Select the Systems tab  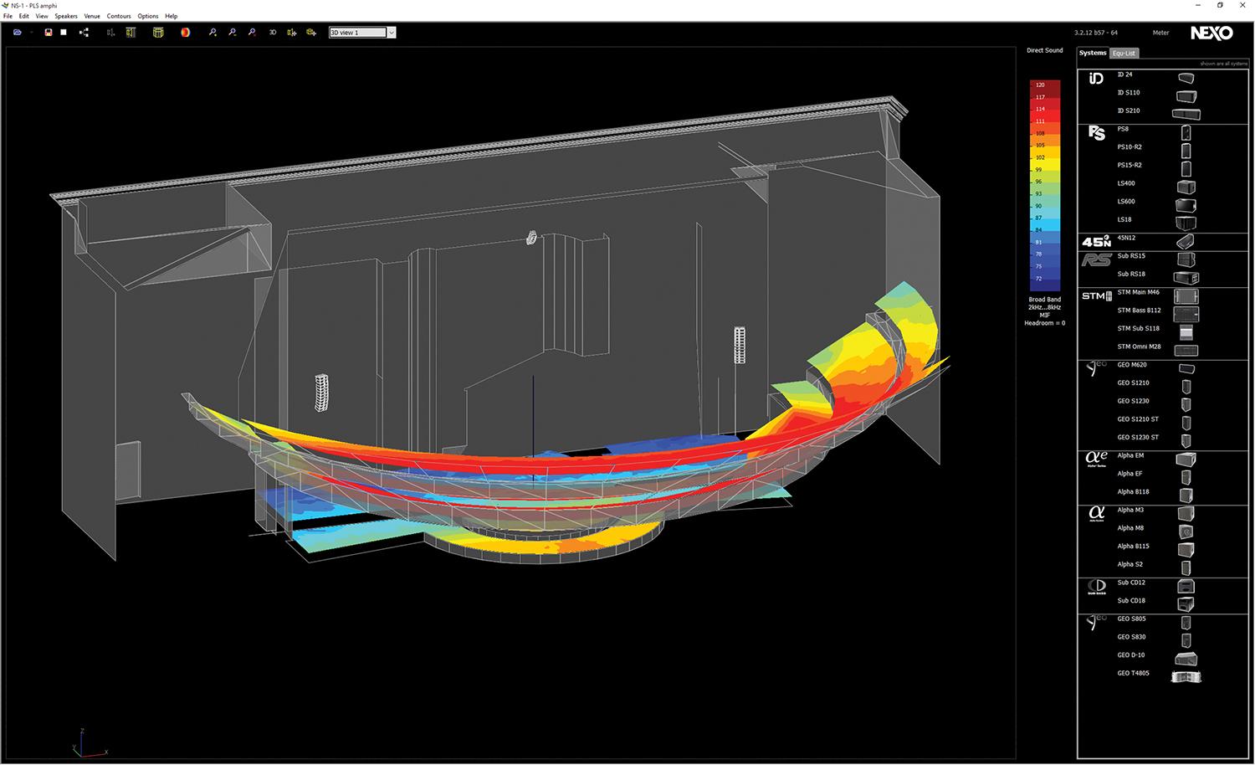[x=1092, y=53]
